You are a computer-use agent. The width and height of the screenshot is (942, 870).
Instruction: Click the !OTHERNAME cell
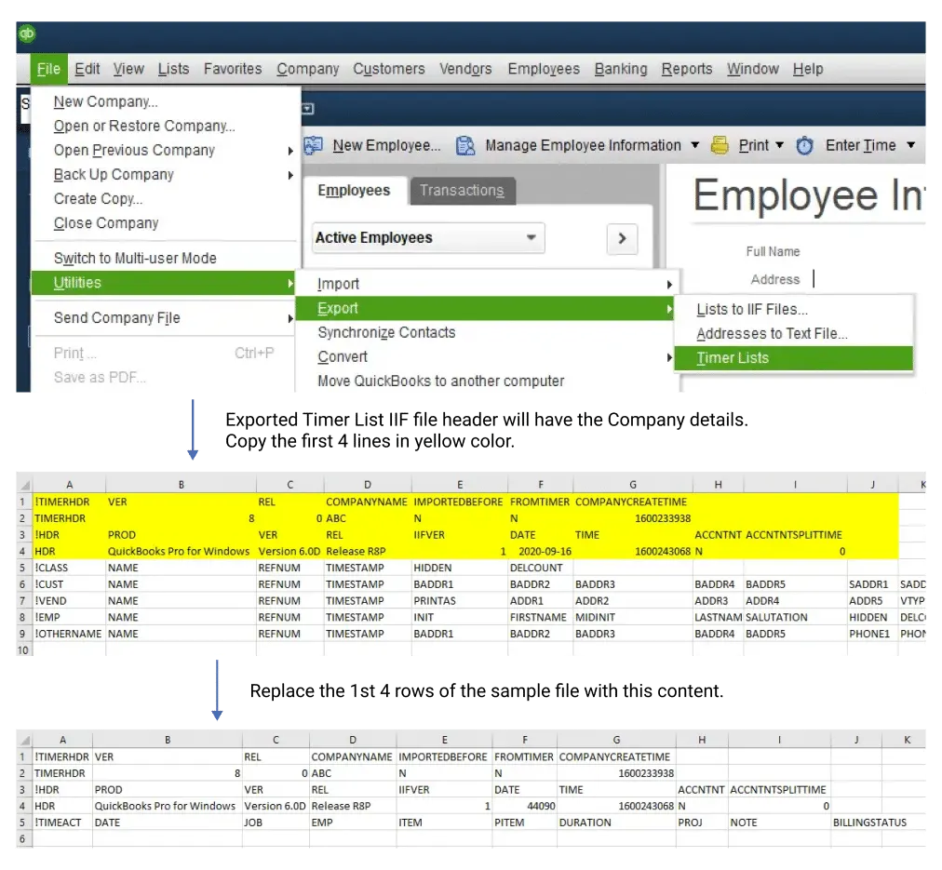[x=69, y=634]
